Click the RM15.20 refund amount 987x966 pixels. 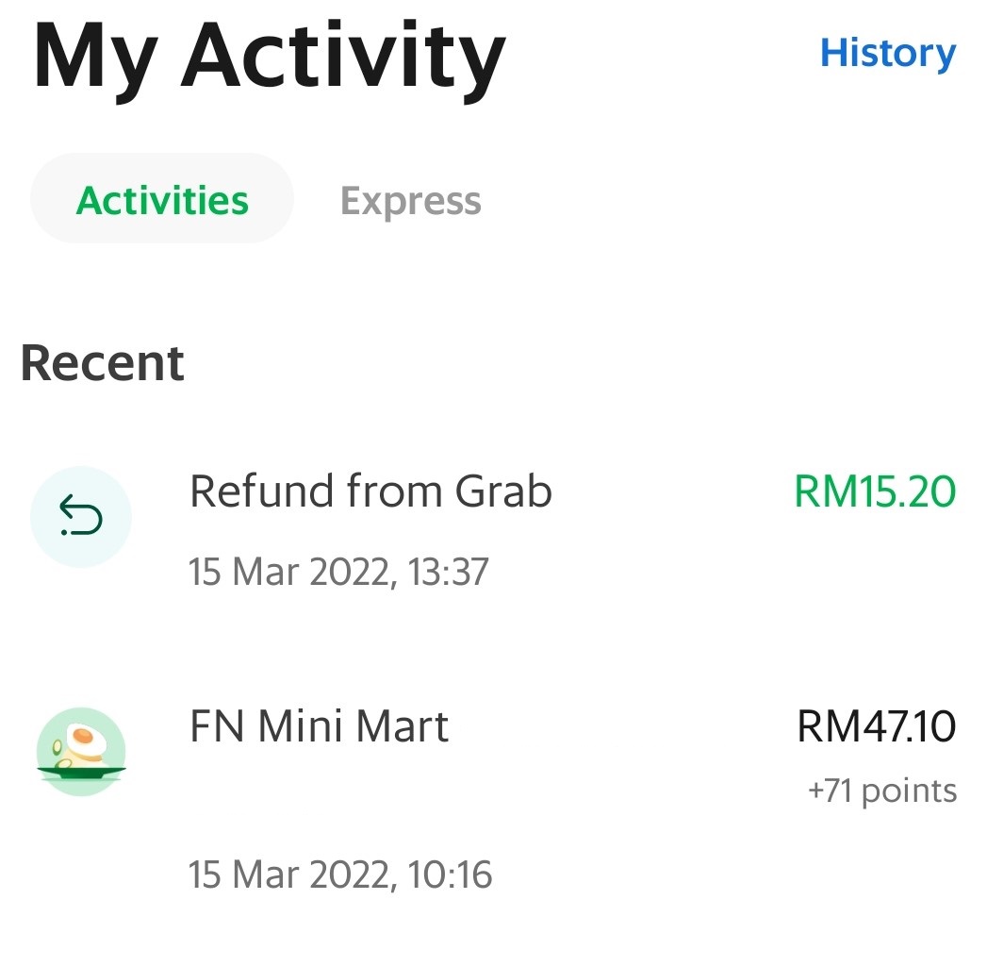[874, 491]
